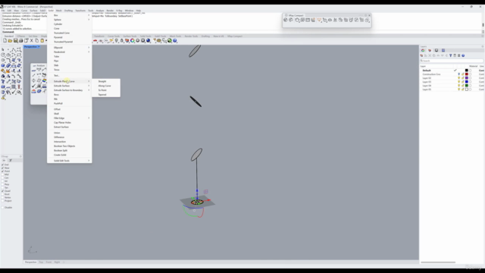
Task: Switch to the Top viewport tab
Action: [x=41, y=262]
